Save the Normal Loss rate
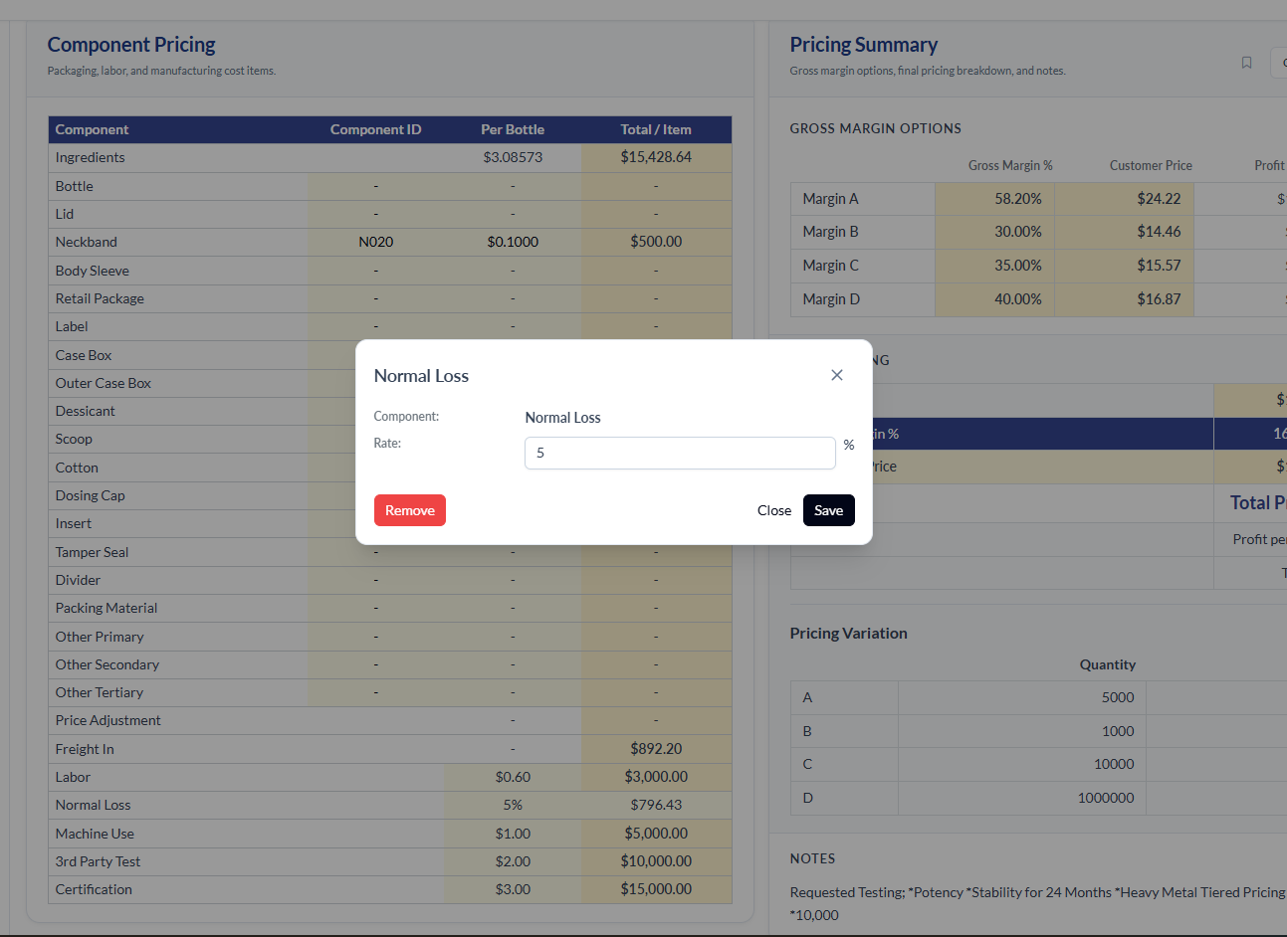This screenshot has height=937, width=1287. (x=829, y=510)
